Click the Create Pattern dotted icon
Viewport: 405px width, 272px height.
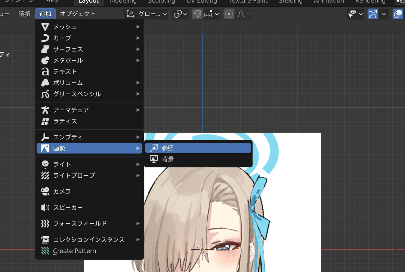[x=45, y=251]
